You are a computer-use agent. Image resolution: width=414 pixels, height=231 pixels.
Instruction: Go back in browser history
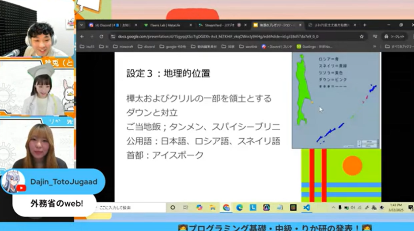pyautogui.click(x=82, y=37)
